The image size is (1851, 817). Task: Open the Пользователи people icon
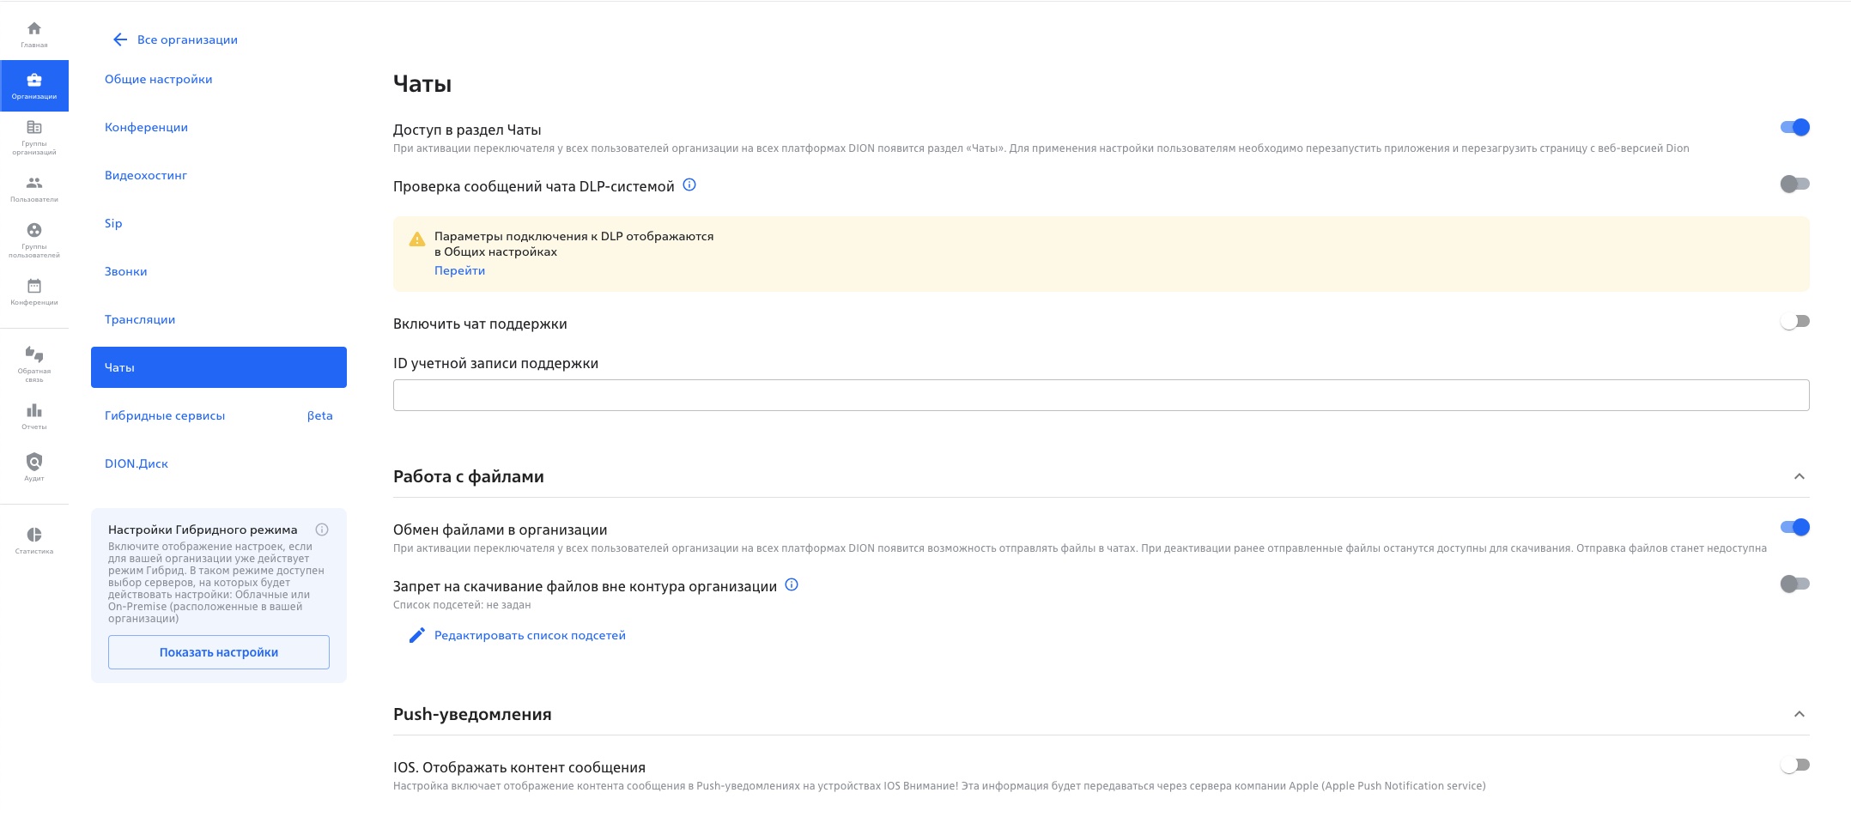34,183
